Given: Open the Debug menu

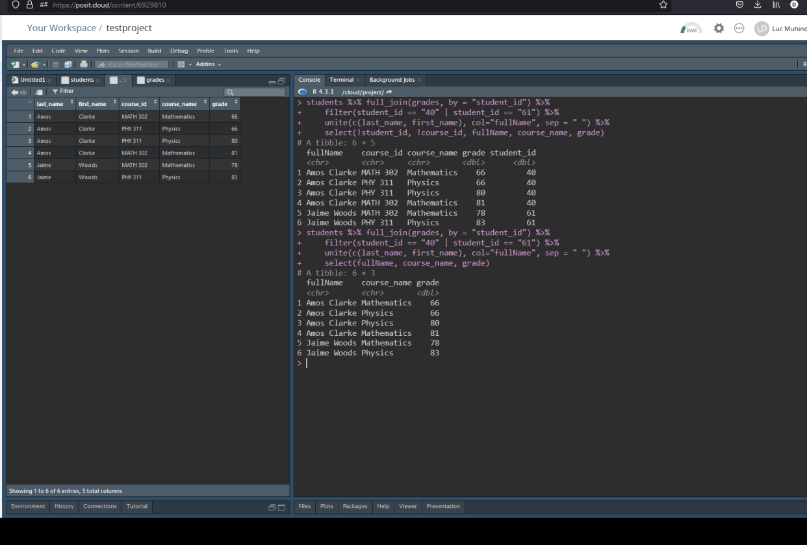Looking at the screenshot, I should pyautogui.click(x=179, y=51).
